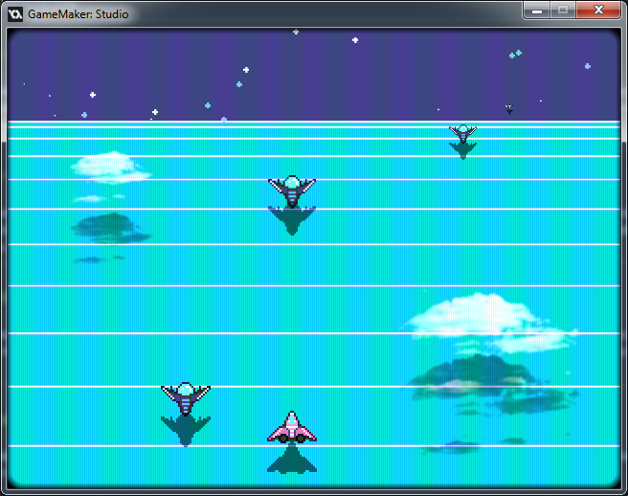
Task: Close the GameMaker: Studio game window
Action: coord(599,10)
